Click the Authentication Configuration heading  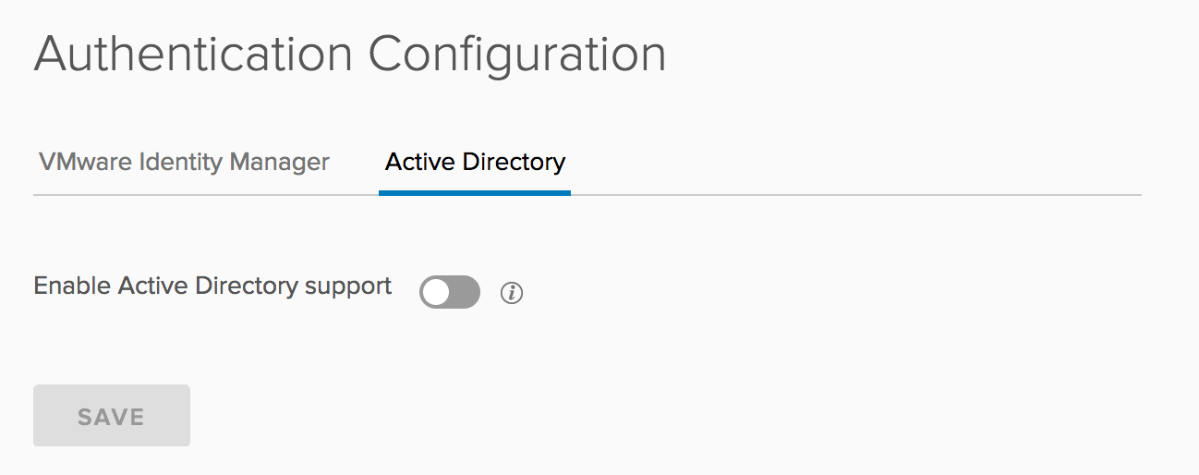(349, 54)
